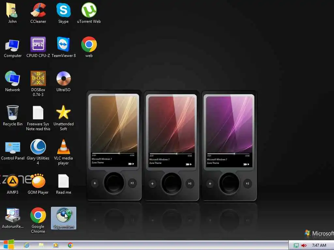Open the Start menu
Viewport: 334px width, 250px height.
pos(9,245)
